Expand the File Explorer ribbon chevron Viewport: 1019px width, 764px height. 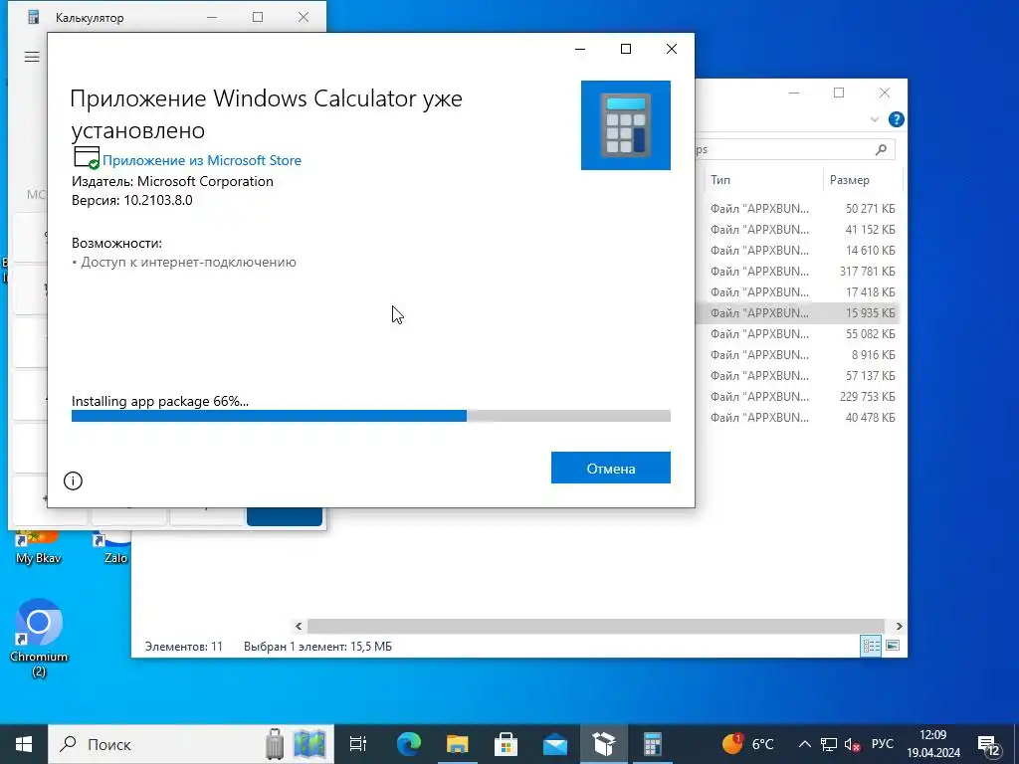pos(875,119)
